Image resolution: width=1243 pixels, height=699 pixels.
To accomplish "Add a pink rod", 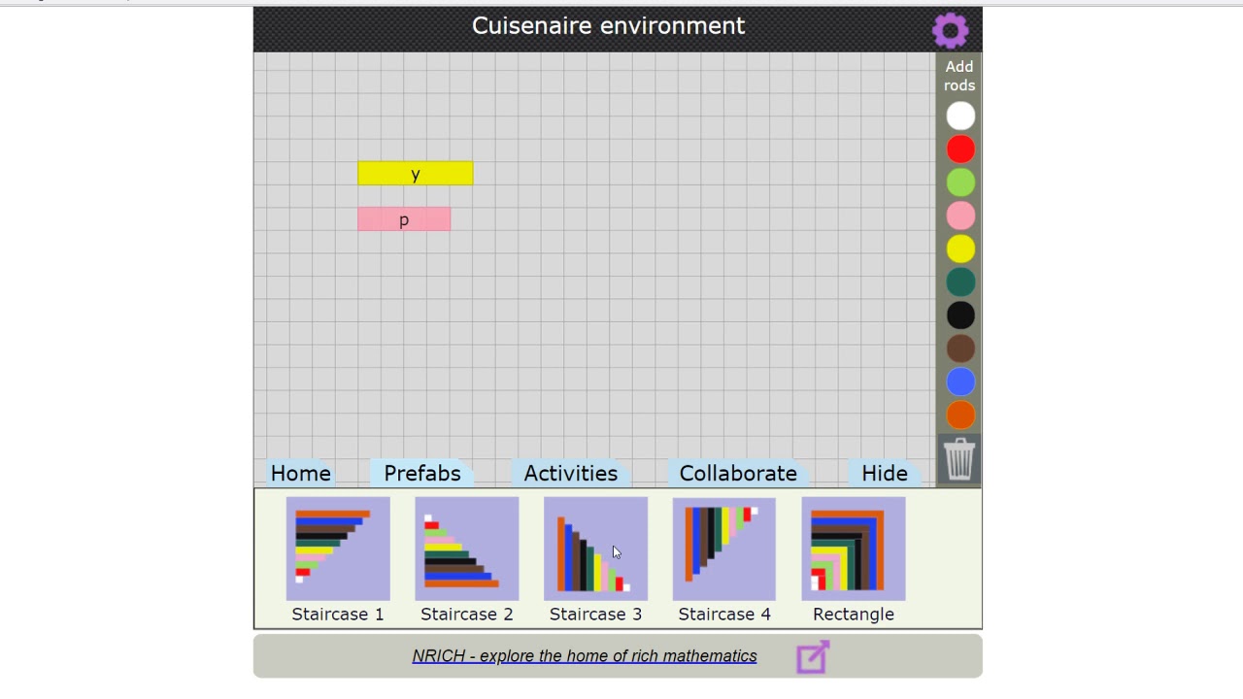I will tap(960, 216).
